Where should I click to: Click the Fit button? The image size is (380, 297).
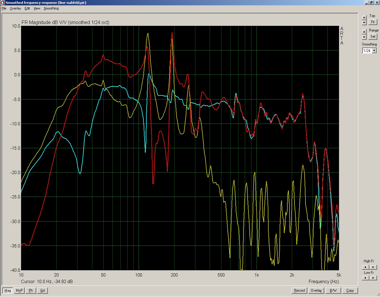[373, 22]
